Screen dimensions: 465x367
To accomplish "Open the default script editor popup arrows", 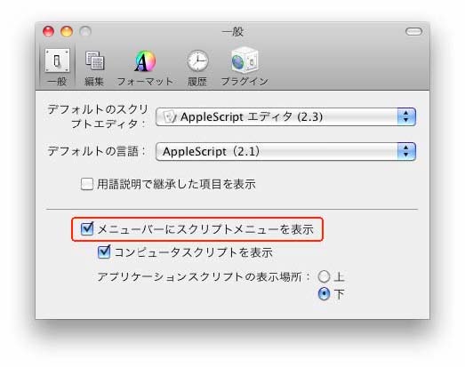I will pos(406,116).
